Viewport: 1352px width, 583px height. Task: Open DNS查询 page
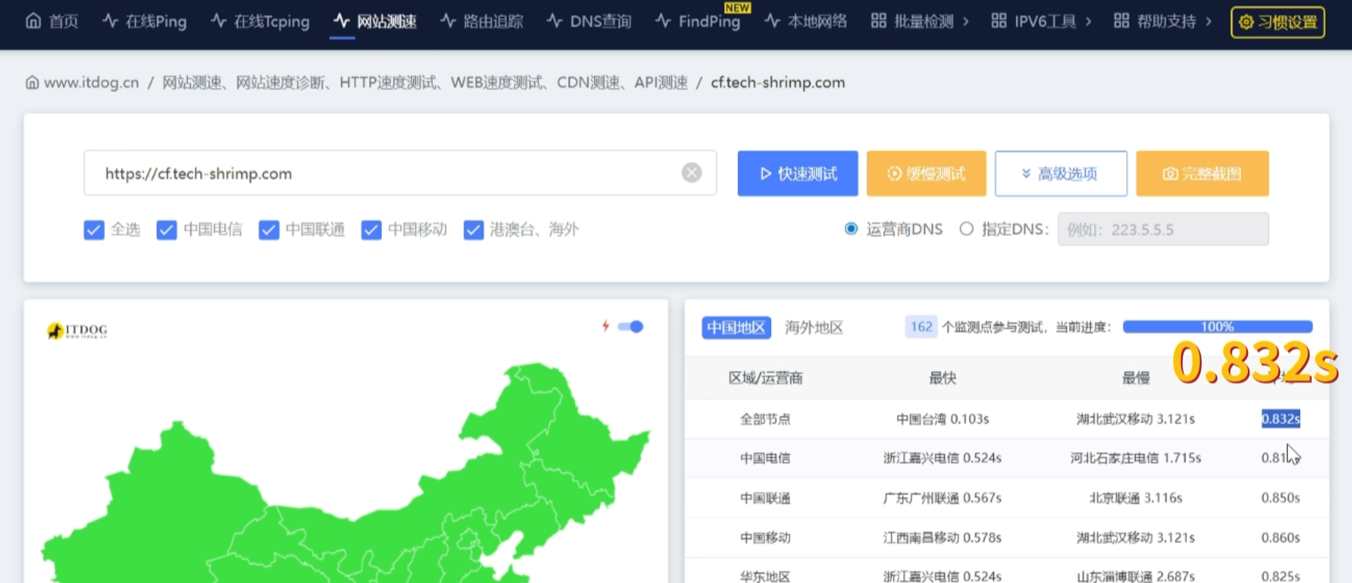coord(589,22)
